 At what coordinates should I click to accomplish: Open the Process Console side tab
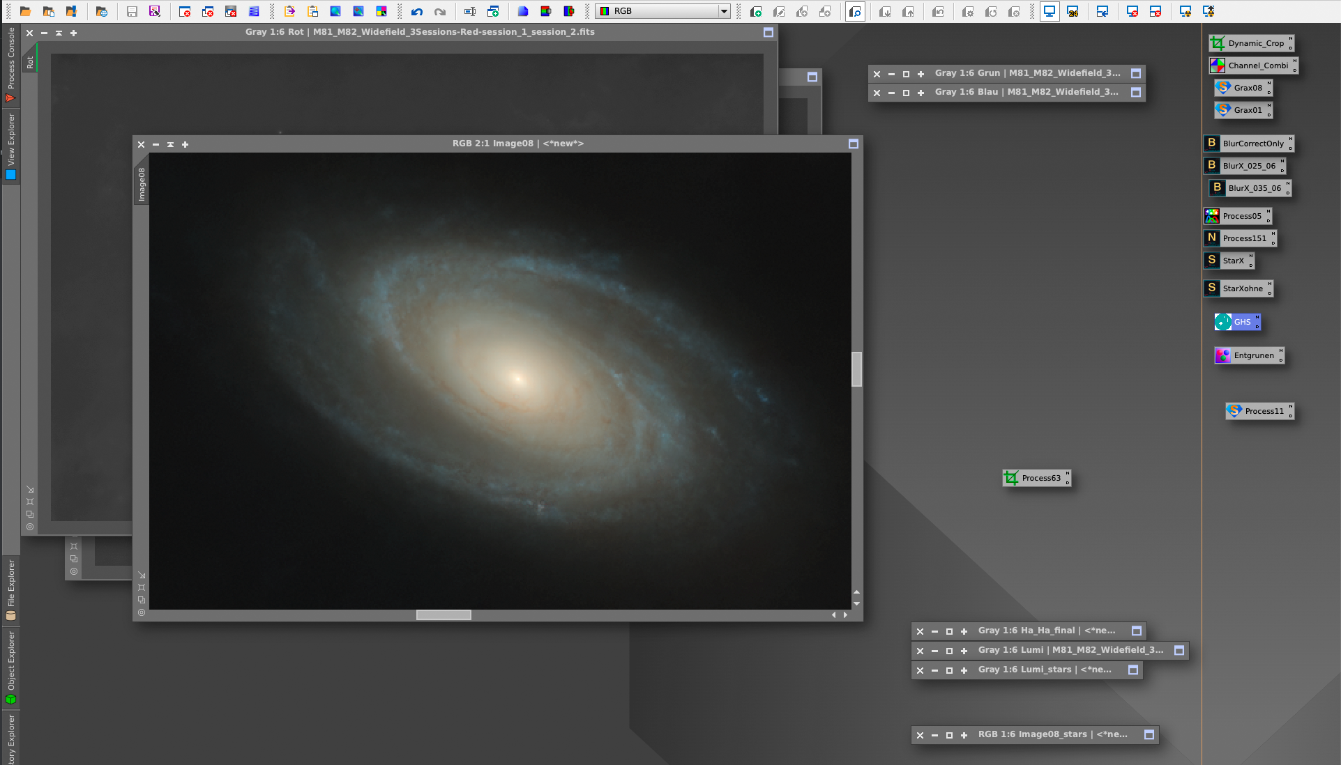click(10, 64)
